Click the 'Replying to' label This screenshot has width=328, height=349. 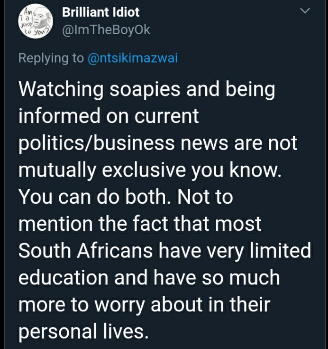[51, 58]
